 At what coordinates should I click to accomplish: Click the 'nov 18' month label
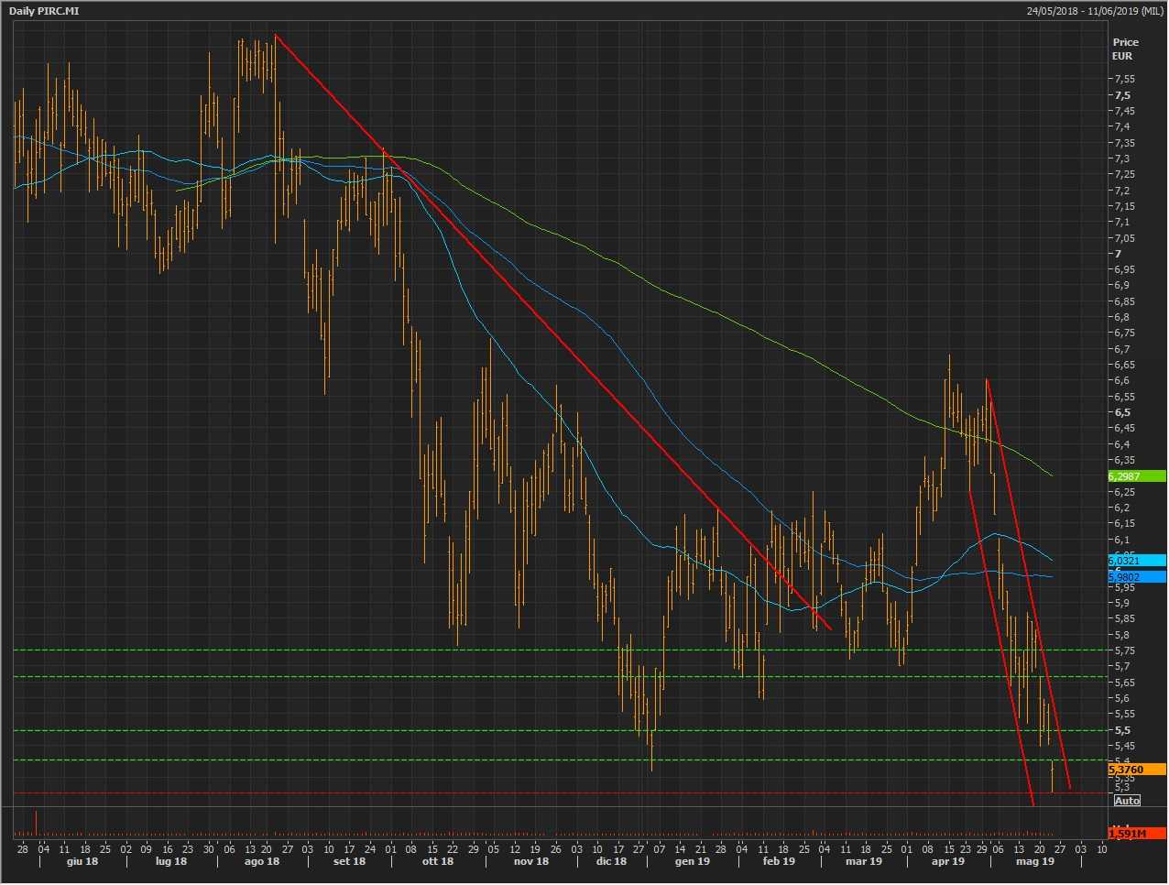(x=531, y=861)
